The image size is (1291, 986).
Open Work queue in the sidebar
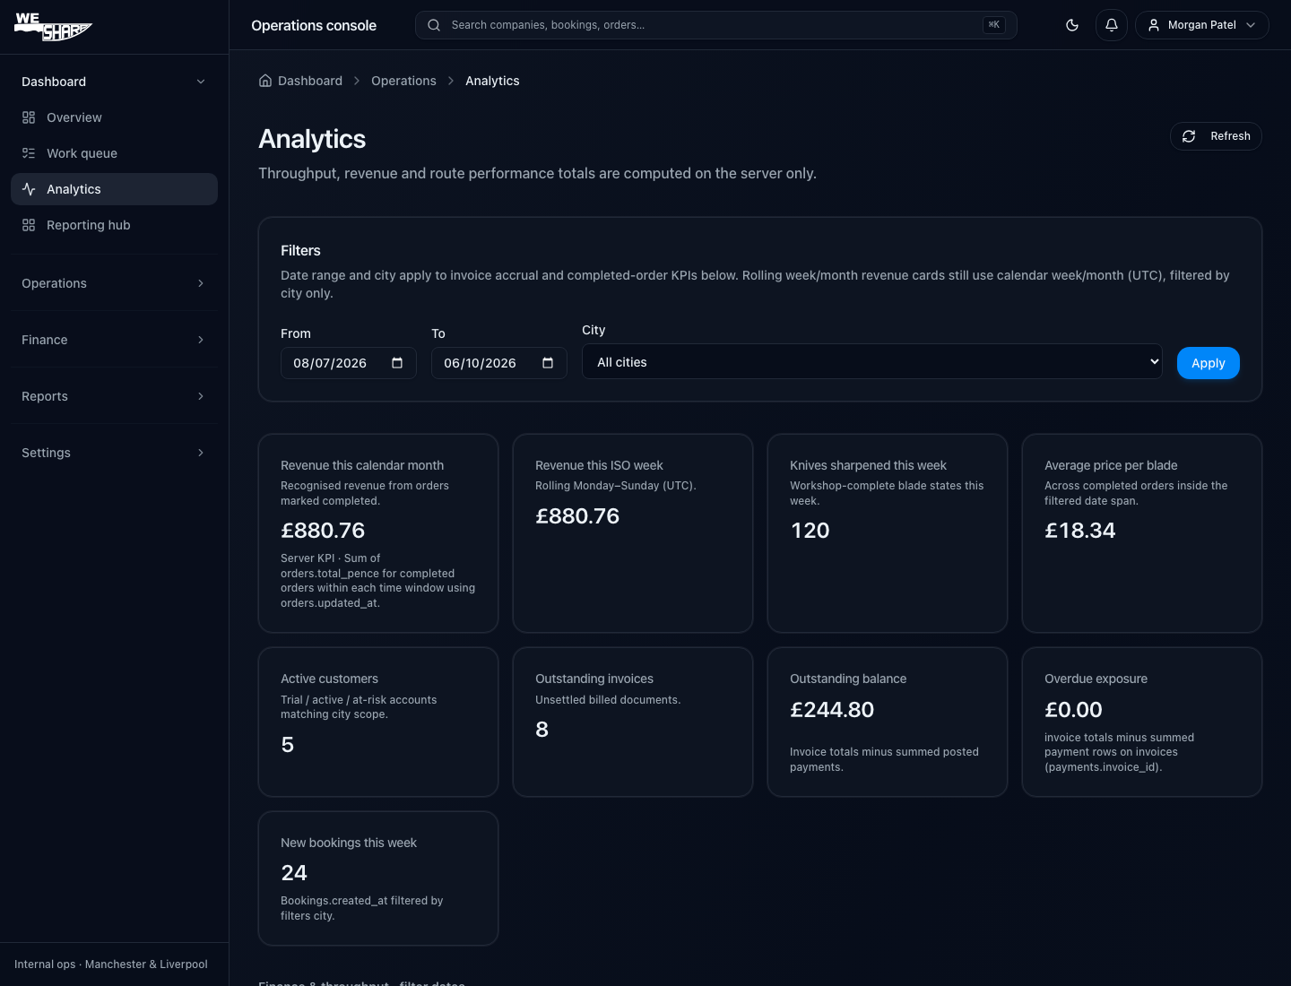(114, 153)
